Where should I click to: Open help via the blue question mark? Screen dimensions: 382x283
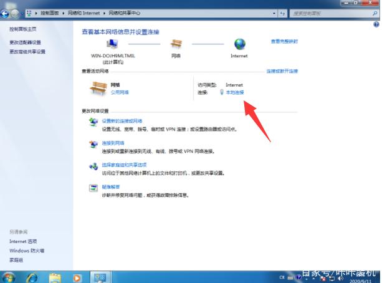pos(376,24)
